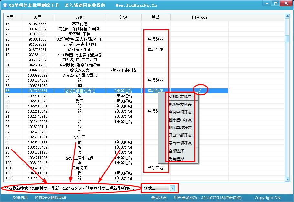This screenshot has height=202, width=294.
Task: Click the 模式二 refresh mode combo box field
Action: click(159, 188)
